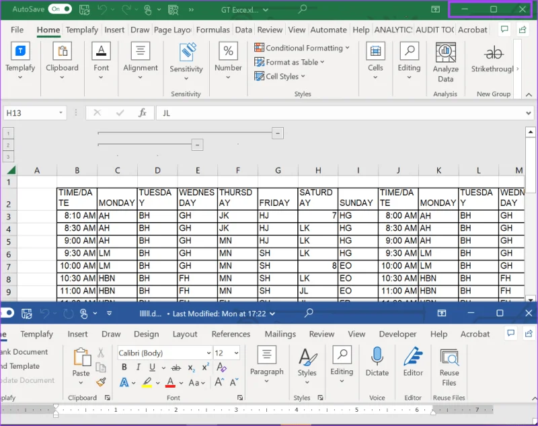The height and width of the screenshot is (426, 538).
Task: Click Increase Font Size icon in Word
Action: pos(219,382)
